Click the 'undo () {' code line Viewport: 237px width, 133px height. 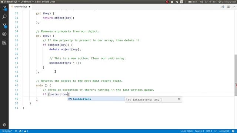pos(44,85)
